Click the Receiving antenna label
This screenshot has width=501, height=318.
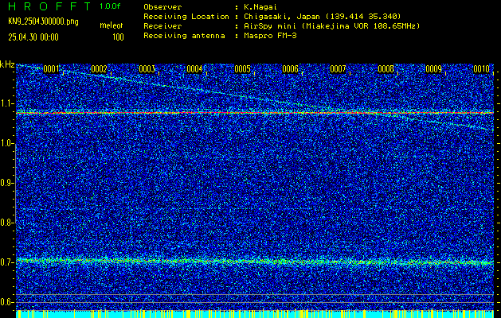click(184, 36)
